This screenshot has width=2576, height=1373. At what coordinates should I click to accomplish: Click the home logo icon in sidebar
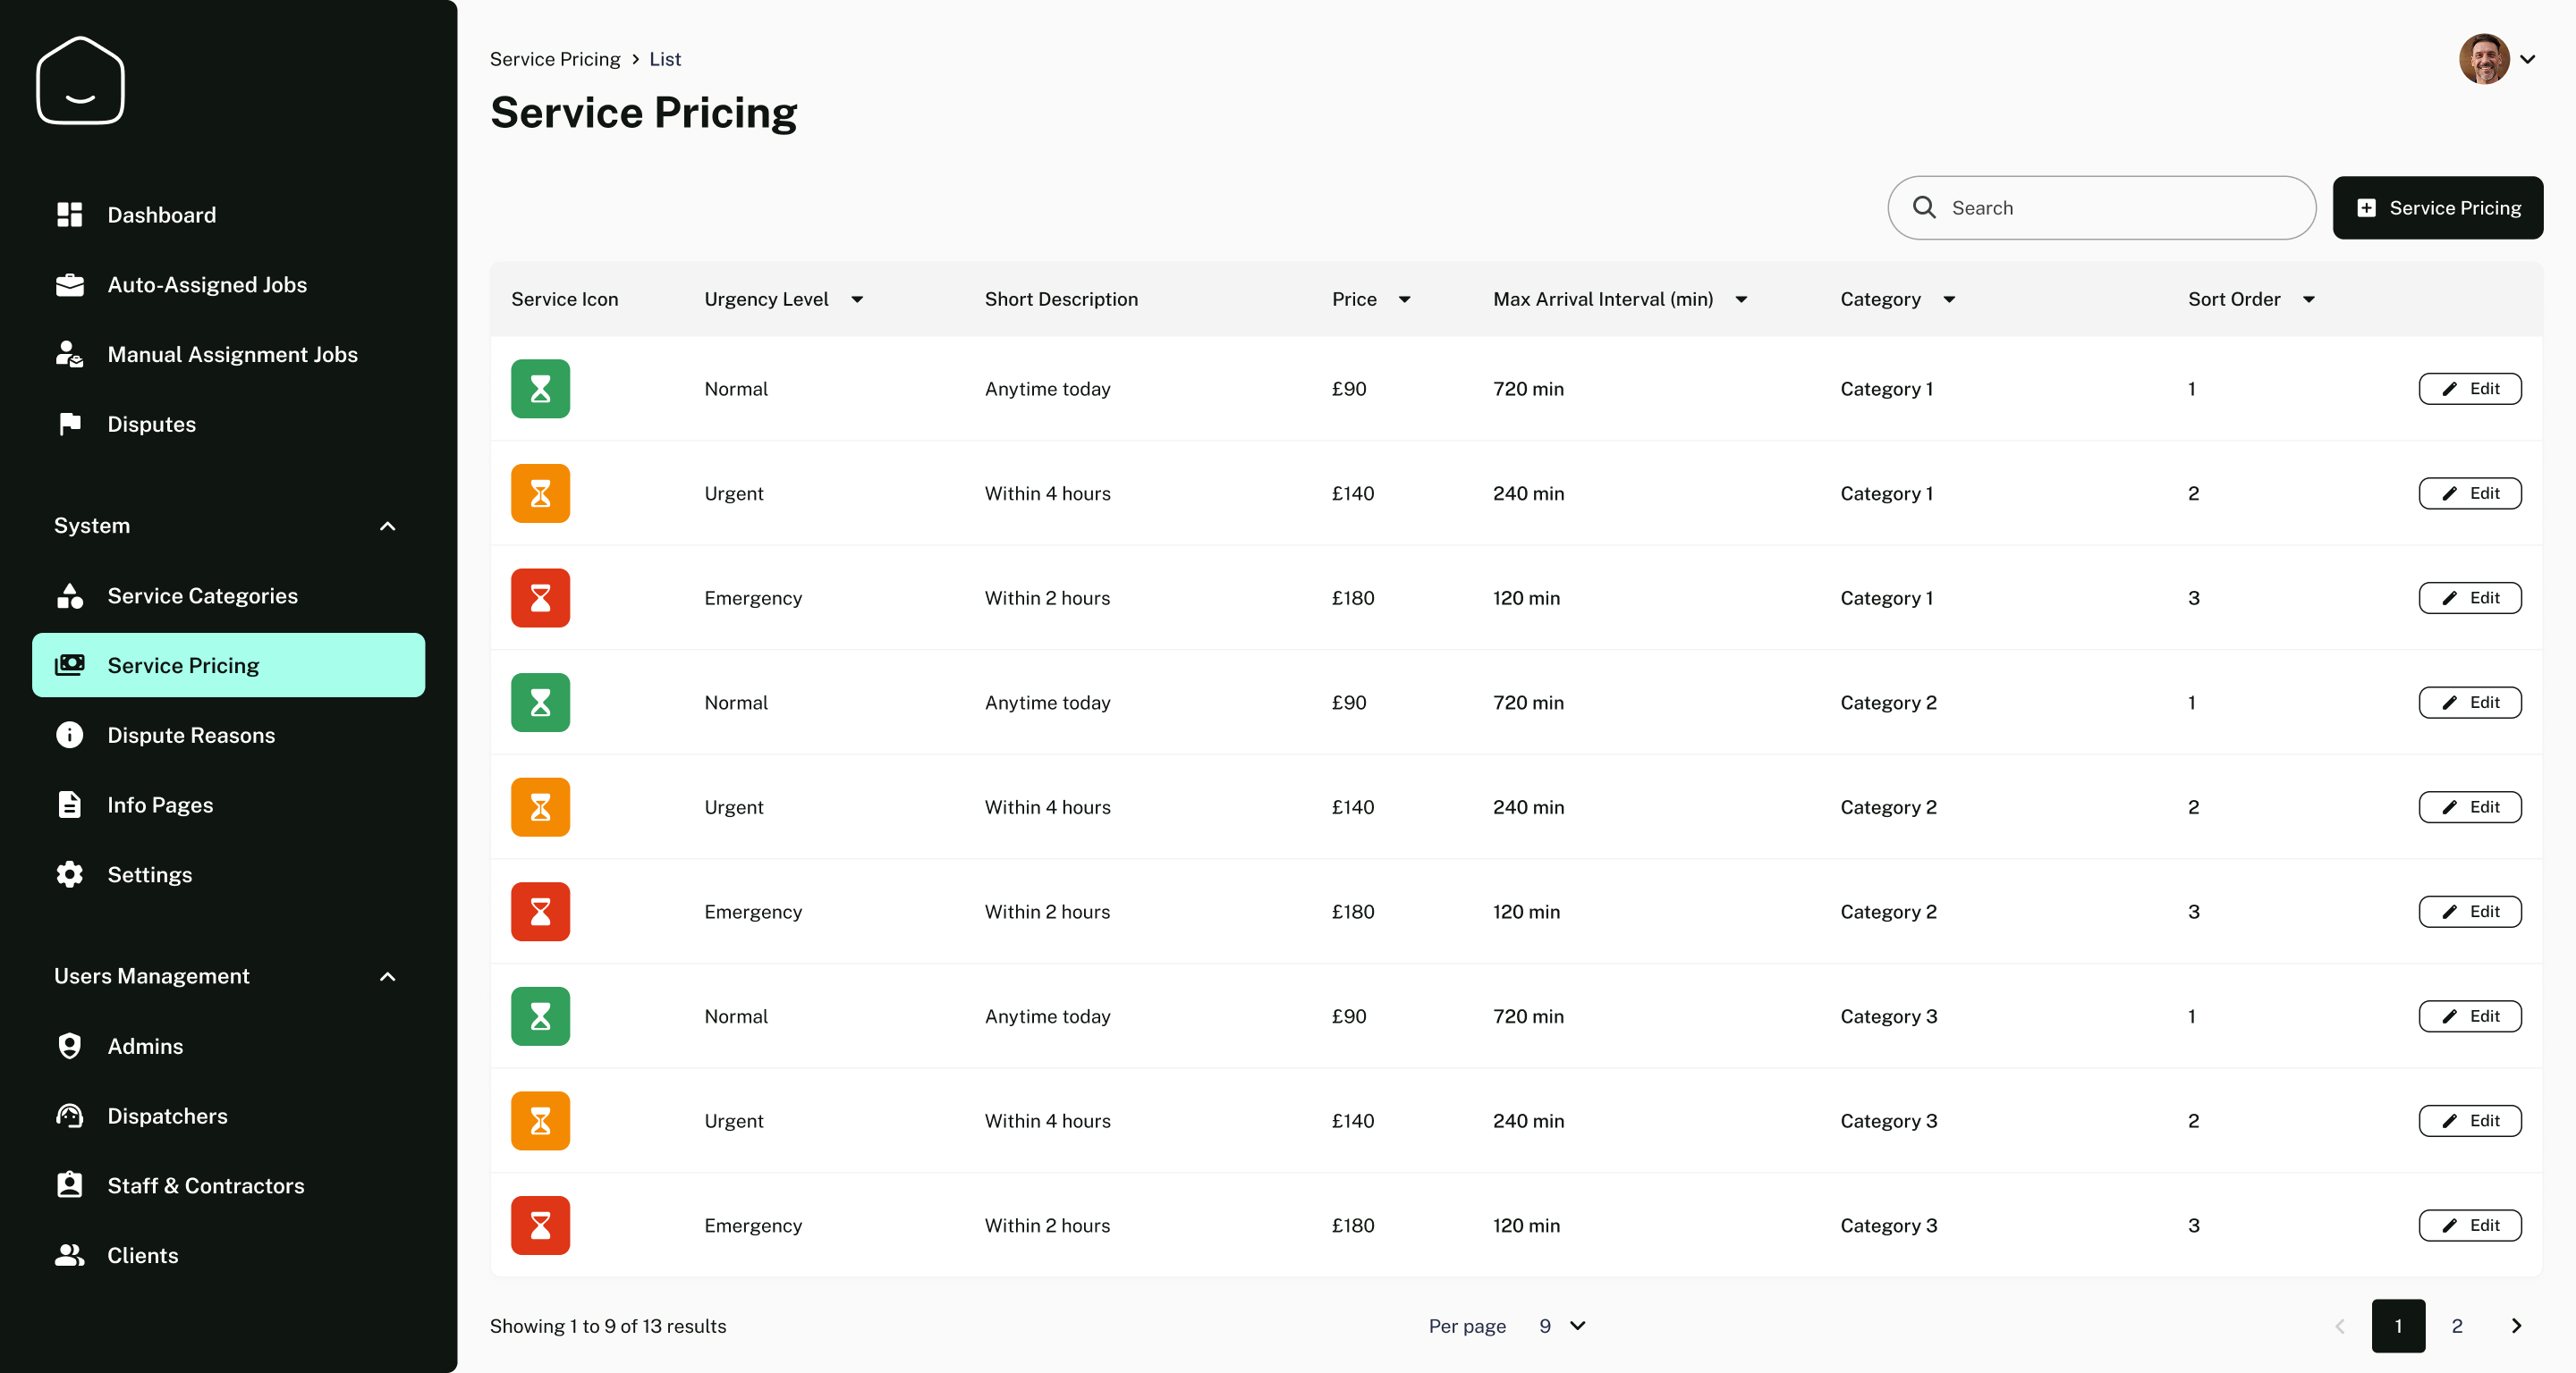point(80,81)
